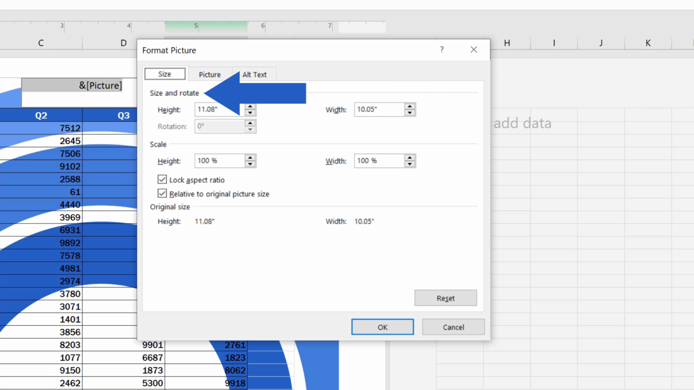
Task: Click the OK button
Action: (x=382, y=327)
